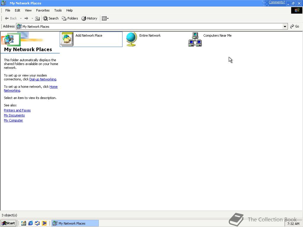Open the Views dropdown button
The image size is (303, 227).
[105, 18]
